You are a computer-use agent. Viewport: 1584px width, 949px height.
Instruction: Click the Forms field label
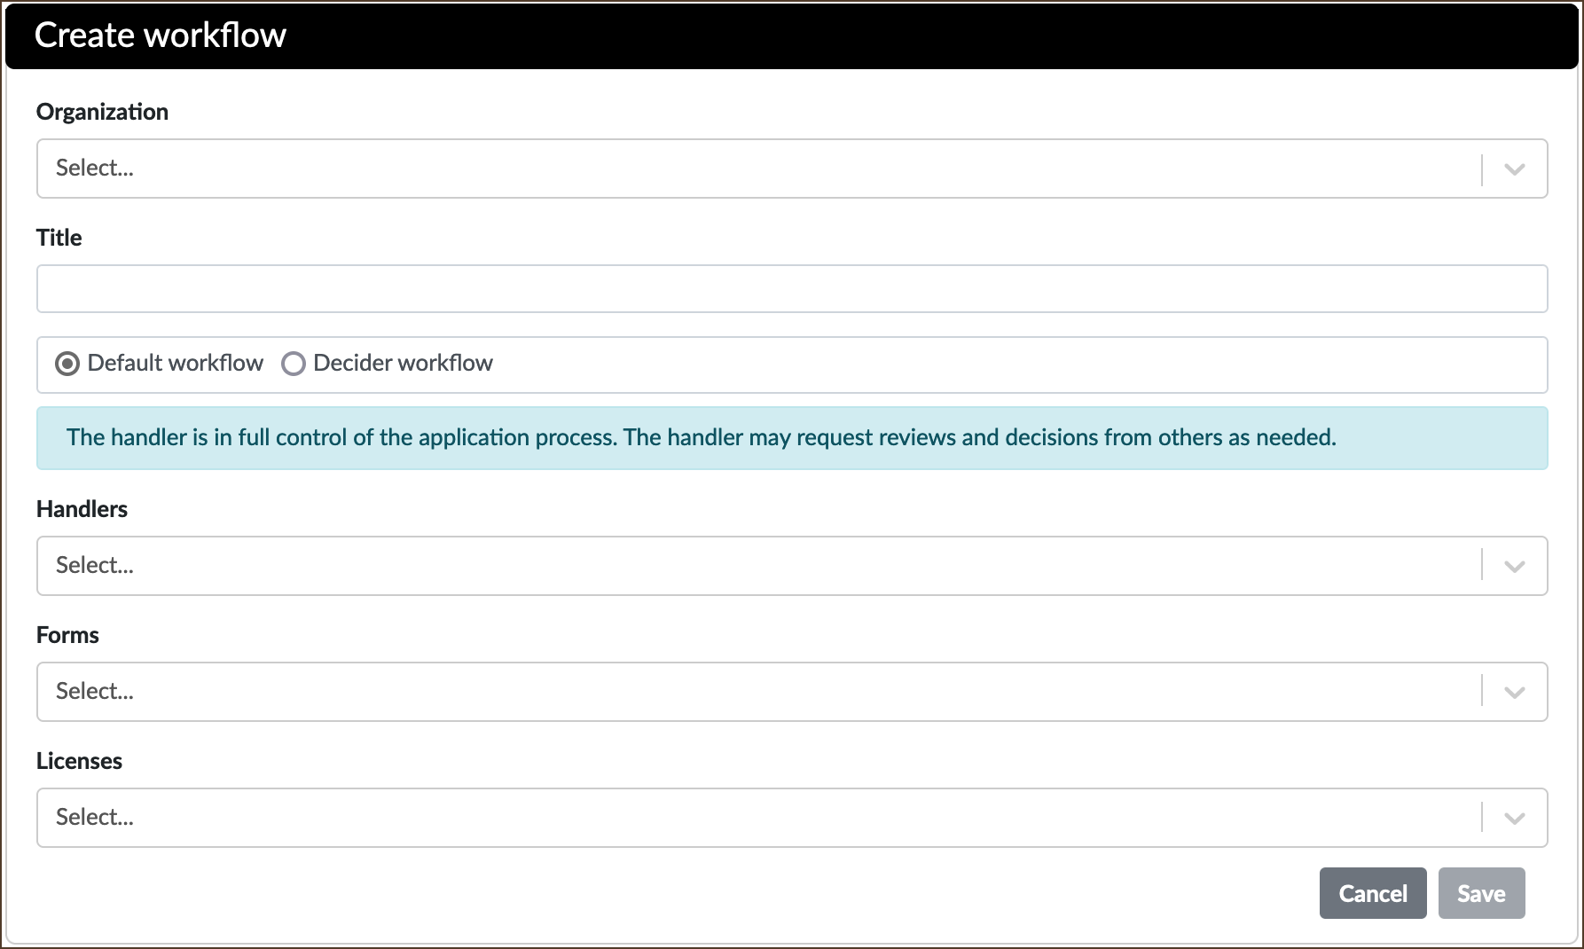[67, 635]
